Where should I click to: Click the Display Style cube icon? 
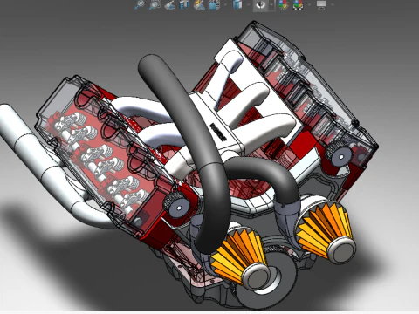coord(237,4)
